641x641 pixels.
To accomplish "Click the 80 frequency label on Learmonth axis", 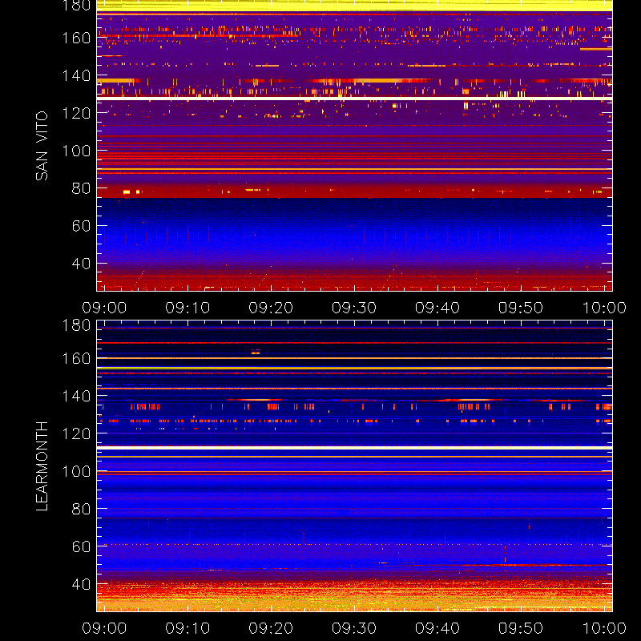I will (81, 509).
